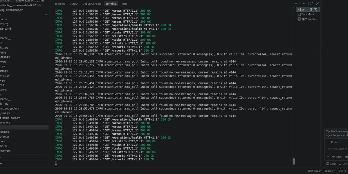This screenshot has width=348, height=174.
Task: Open the Output tab
Action: 74,4
